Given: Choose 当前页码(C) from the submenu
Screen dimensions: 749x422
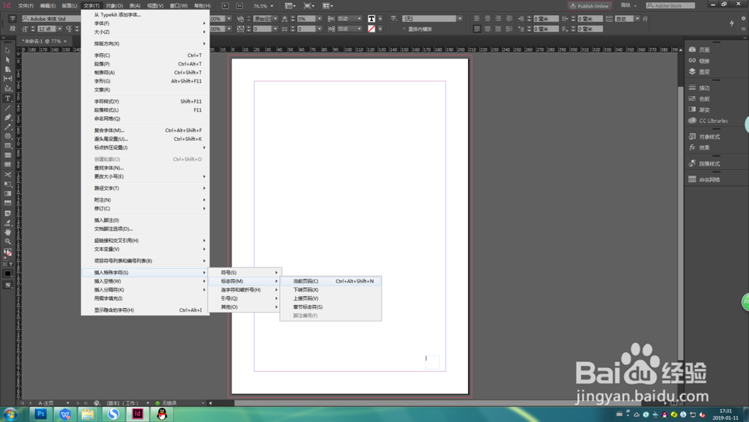Looking at the screenshot, I should pos(330,282).
